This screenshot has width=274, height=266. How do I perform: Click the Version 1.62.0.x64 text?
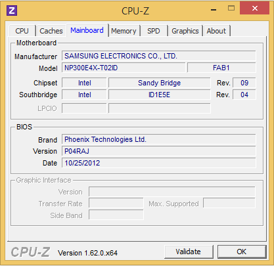(87, 253)
